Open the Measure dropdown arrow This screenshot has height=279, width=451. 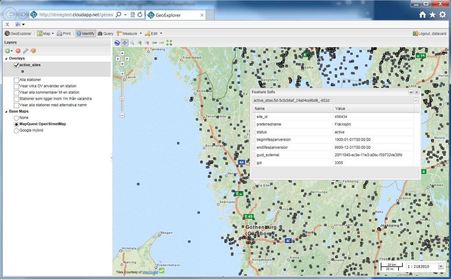140,33
